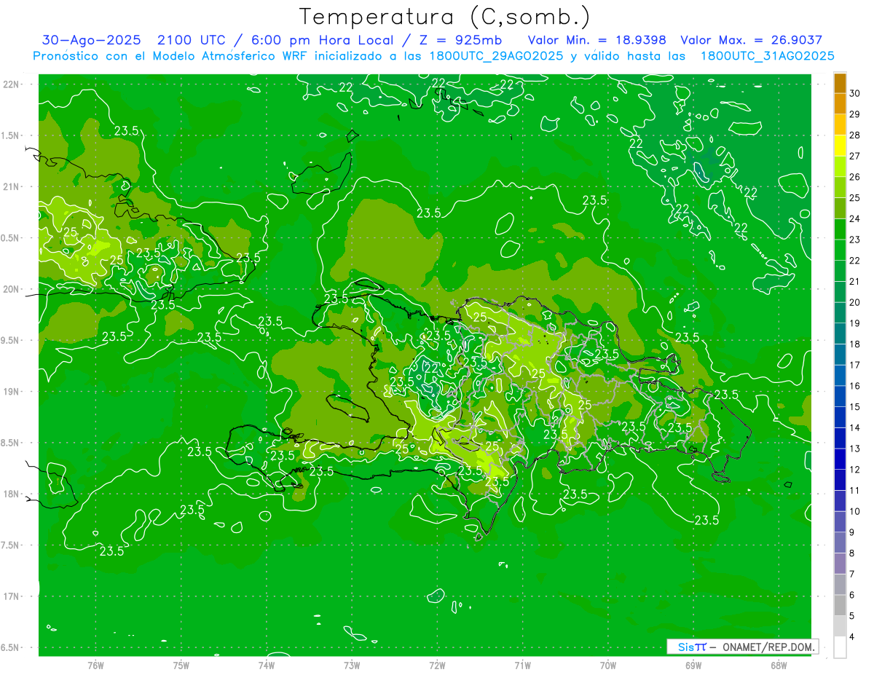Click the gray swatch between 5 and 6
874x675 pixels.
tap(840, 605)
